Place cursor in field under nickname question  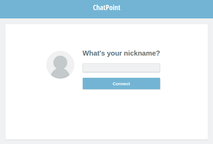click(x=121, y=68)
